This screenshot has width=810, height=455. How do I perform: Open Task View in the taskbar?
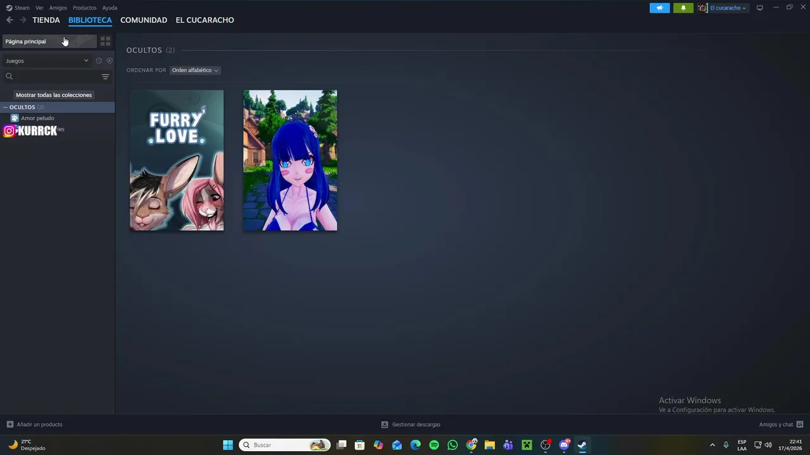pos(341,445)
